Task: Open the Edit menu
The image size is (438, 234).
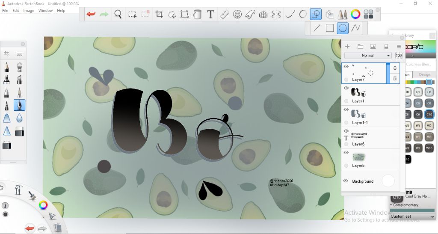Action: click(x=16, y=11)
